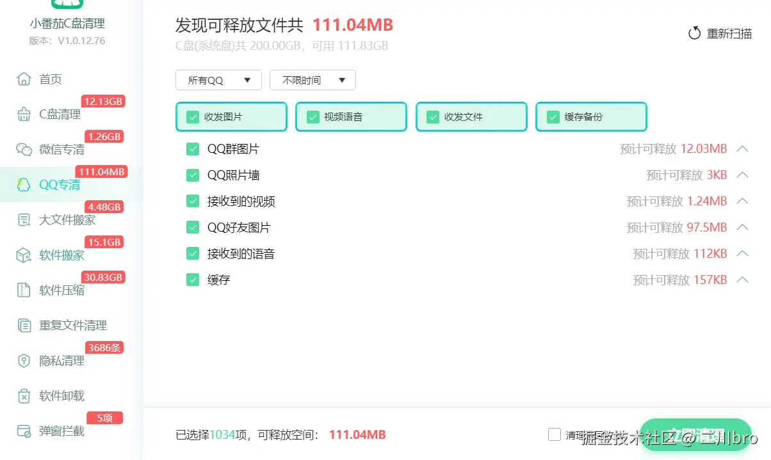Uncheck the QQ群图片 item
The image size is (771, 460).
pos(193,148)
